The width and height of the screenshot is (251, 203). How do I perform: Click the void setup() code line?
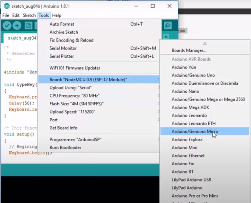19,134
